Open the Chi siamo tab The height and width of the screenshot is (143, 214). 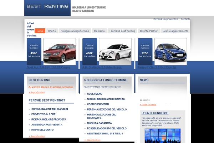(99, 31)
